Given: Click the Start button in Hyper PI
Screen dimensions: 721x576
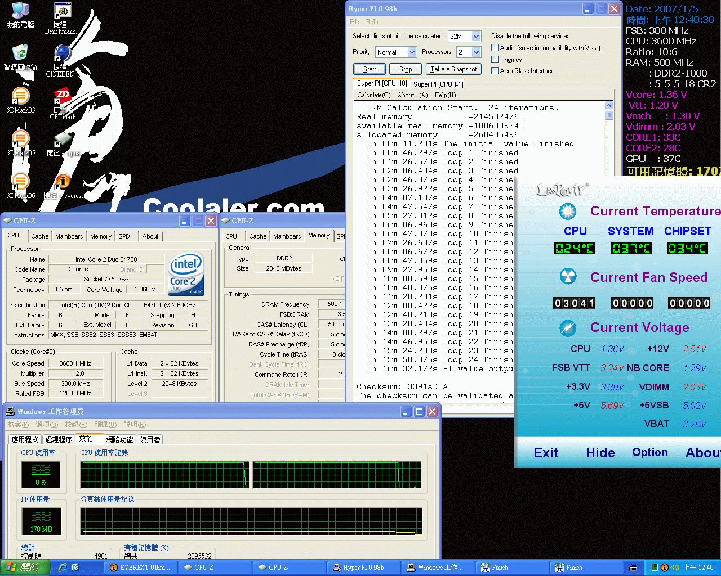Looking at the screenshot, I should pos(370,69).
